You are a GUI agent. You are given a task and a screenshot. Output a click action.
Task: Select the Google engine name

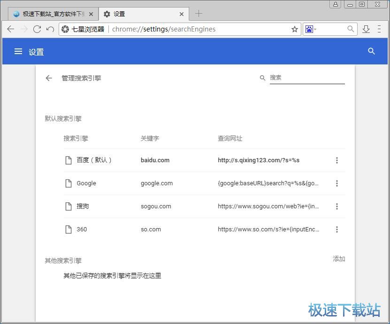[x=86, y=183]
